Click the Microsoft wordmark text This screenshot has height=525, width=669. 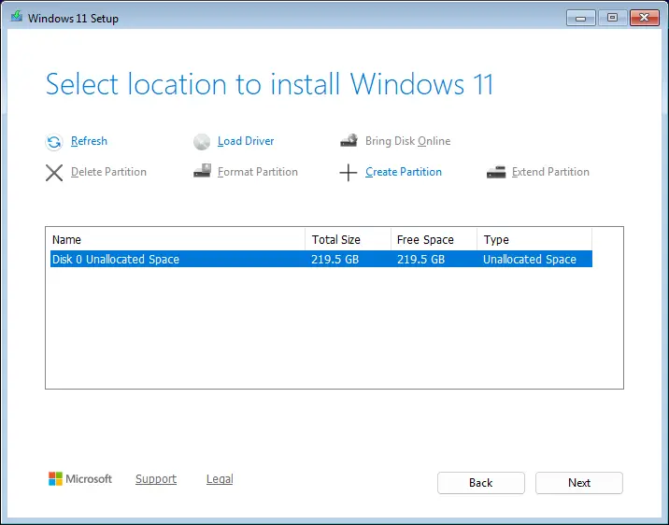click(x=89, y=479)
